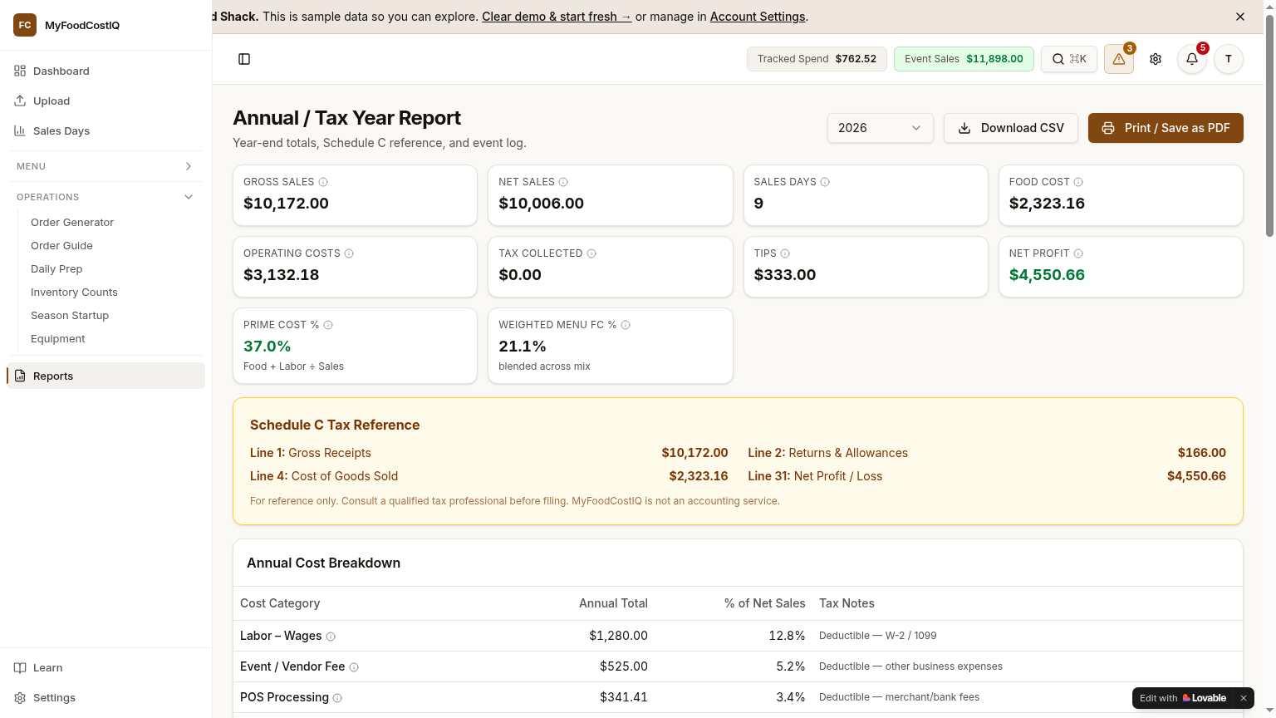
Task: Close the Edit with Lovable badge
Action: pos(1244,698)
